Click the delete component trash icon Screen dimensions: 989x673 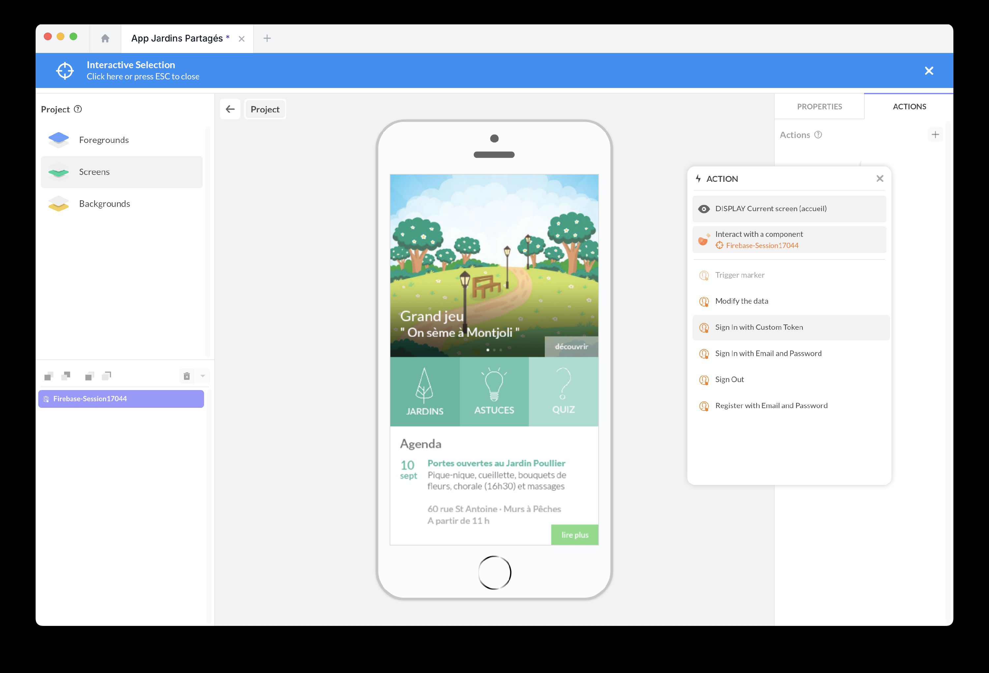(x=186, y=376)
